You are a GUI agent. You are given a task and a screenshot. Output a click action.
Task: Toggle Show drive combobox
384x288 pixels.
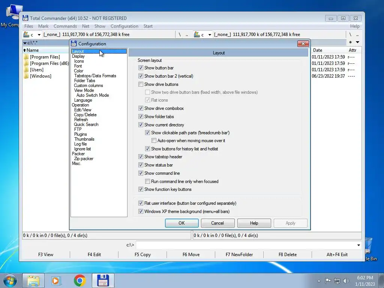point(141,108)
